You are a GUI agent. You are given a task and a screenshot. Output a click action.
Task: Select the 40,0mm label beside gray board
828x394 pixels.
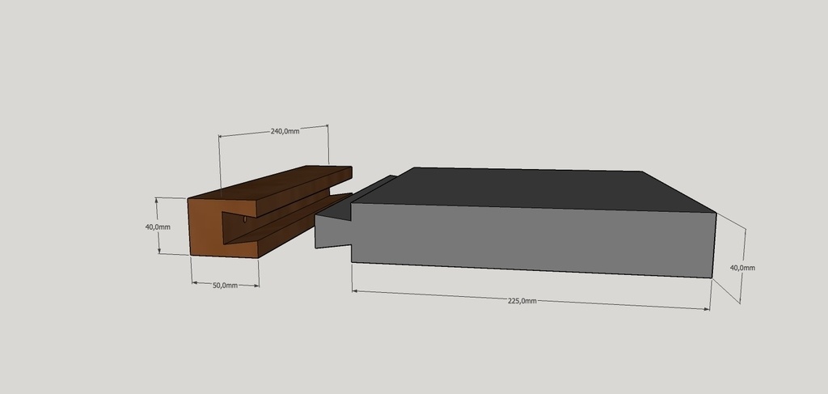[742, 267]
